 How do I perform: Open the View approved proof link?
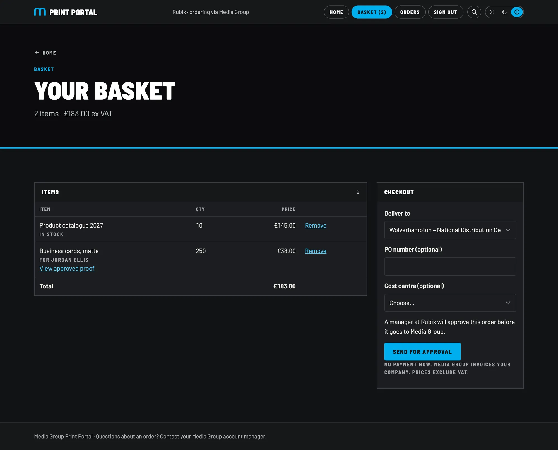click(x=67, y=268)
